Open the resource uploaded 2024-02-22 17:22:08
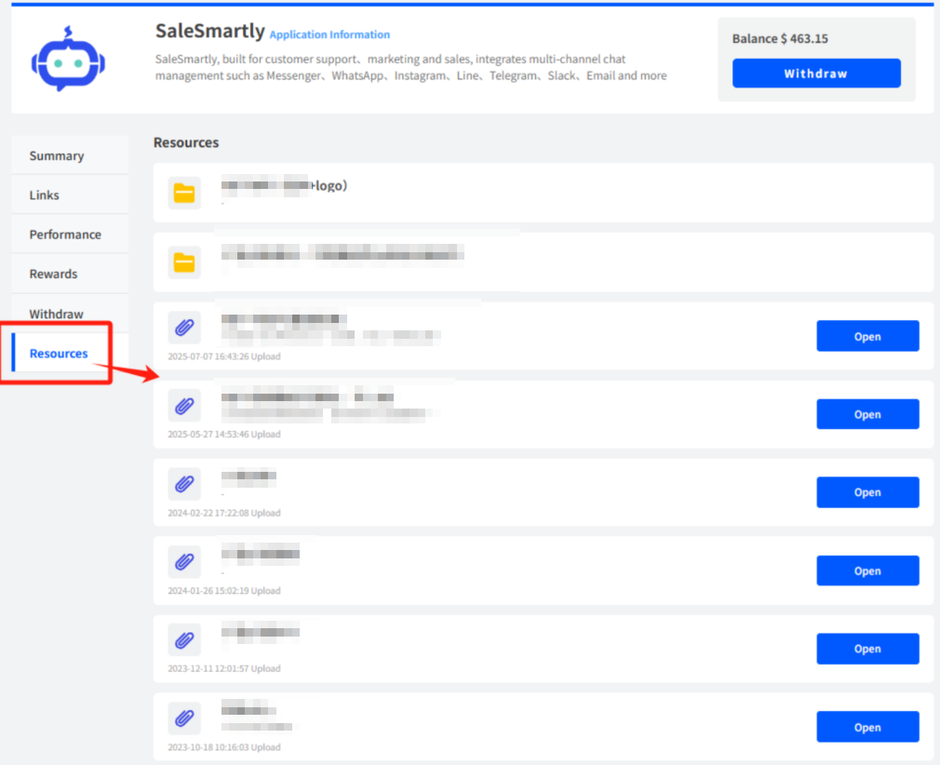Screen dimensions: 940x765 (x=867, y=492)
